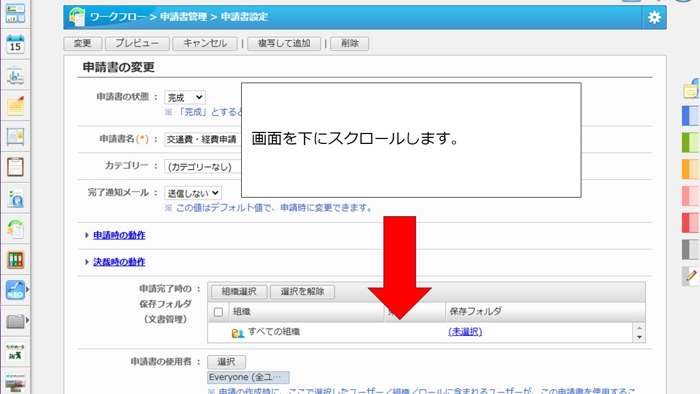
Task: Click 申請書管理 in the breadcrumb
Action: (183, 17)
